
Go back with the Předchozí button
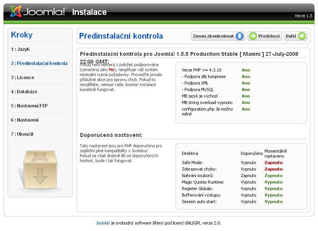tap(264, 36)
